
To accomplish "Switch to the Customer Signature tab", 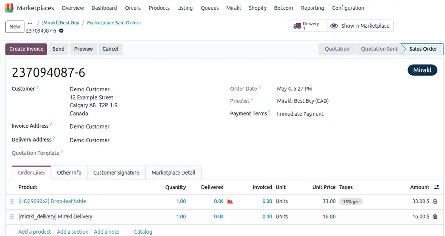I will pyautogui.click(x=116, y=173).
